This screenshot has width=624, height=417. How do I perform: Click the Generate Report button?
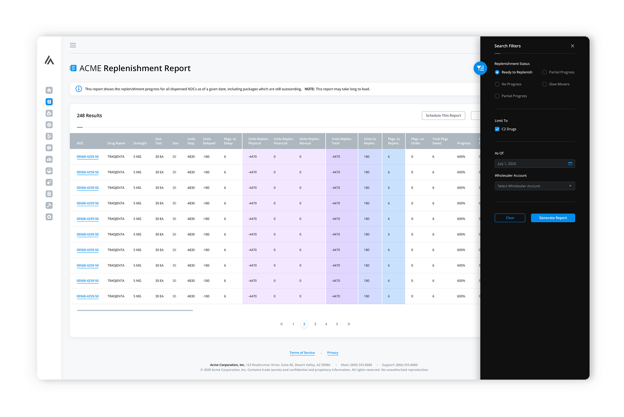[552, 218]
